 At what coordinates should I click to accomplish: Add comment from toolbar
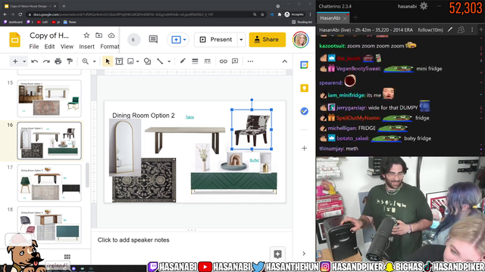(235, 61)
